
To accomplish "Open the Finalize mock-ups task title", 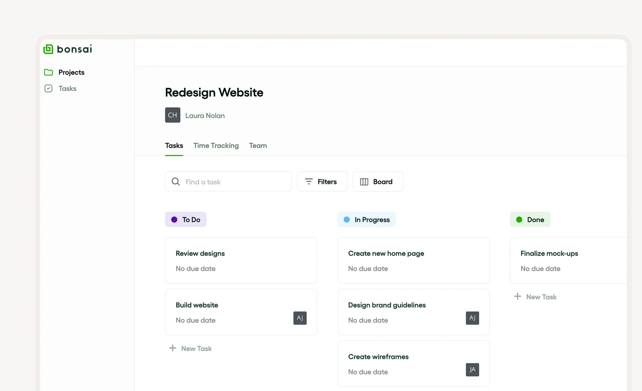I will pos(549,254).
